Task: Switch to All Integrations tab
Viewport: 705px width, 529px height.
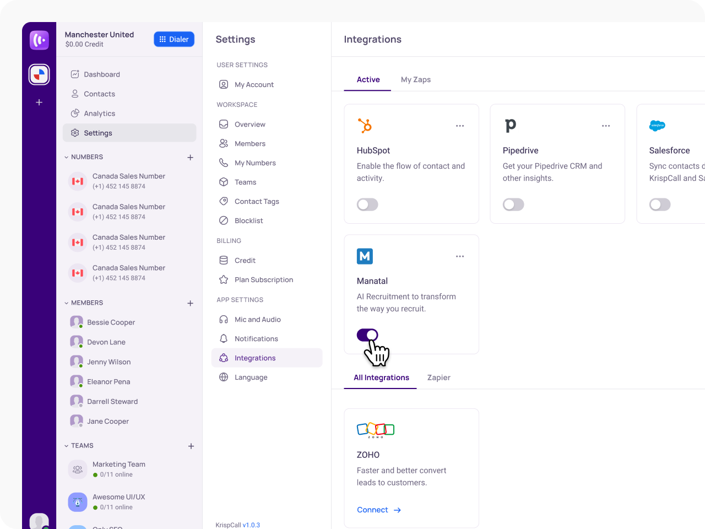Action: [x=381, y=378]
